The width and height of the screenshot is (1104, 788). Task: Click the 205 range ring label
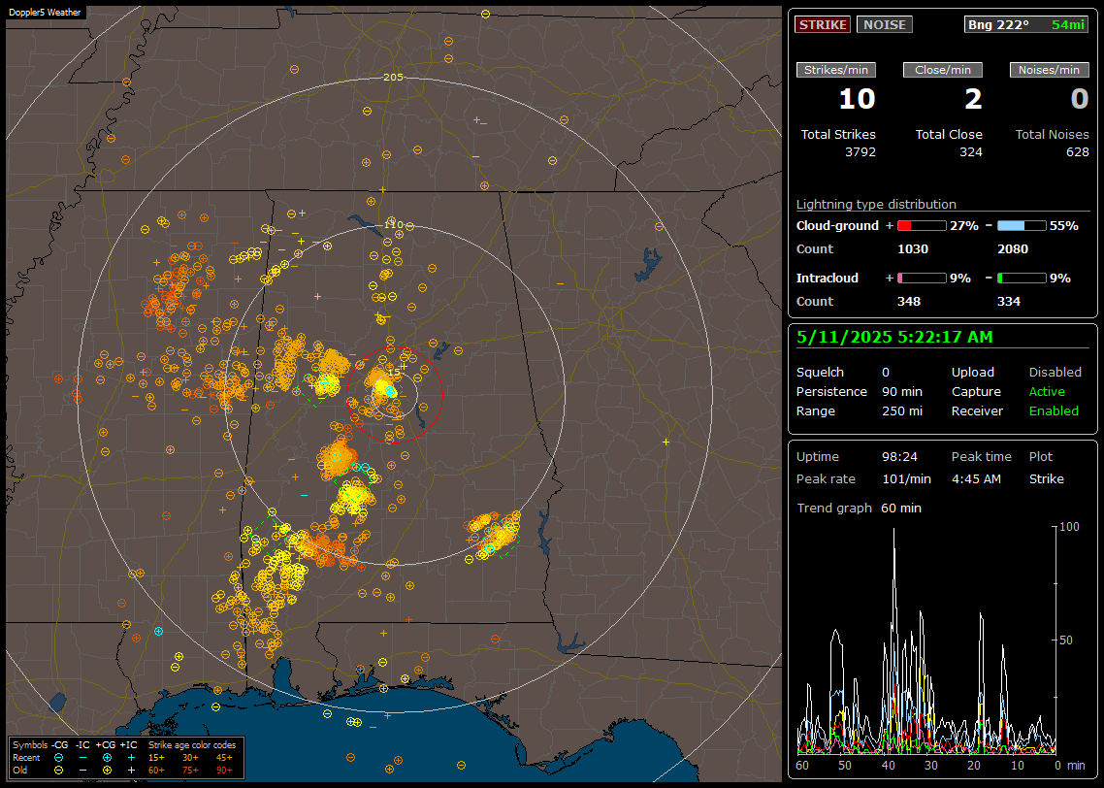pyautogui.click(x=393, y=78)
